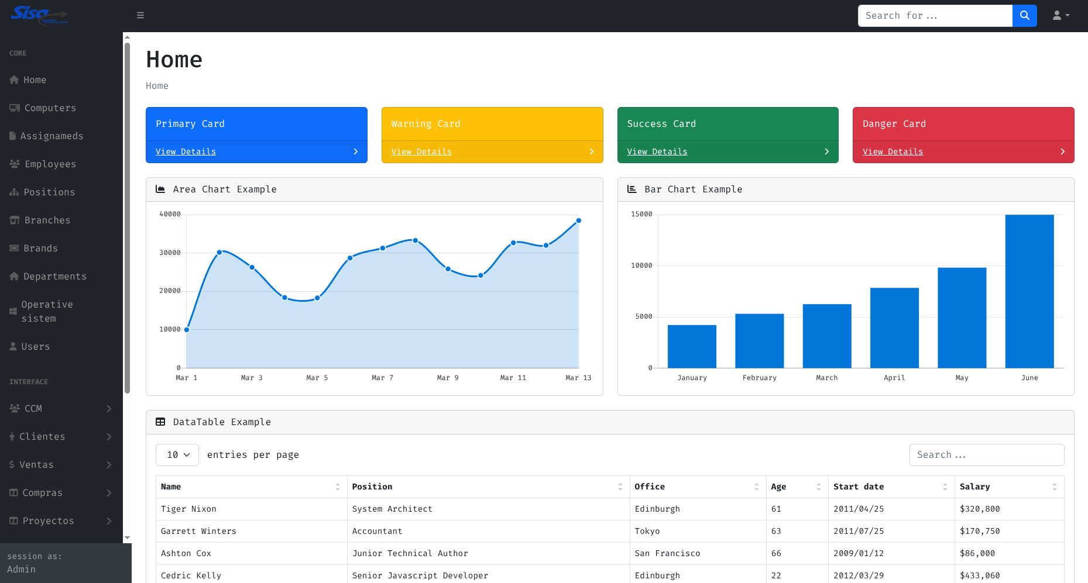Click View Details on Primary Card
This screenshot has height=583, width=1088.
click(186, 151)
